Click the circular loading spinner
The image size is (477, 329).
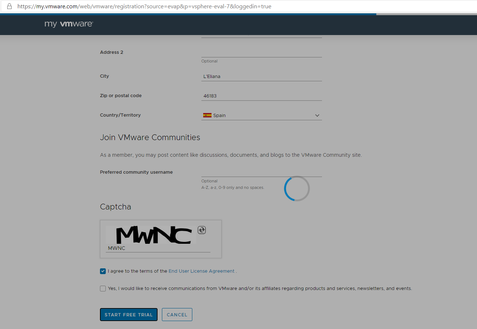pyautogui.click(x=297, y=189)
